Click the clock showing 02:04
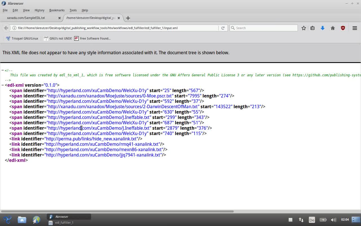 (x=345, y=220)
